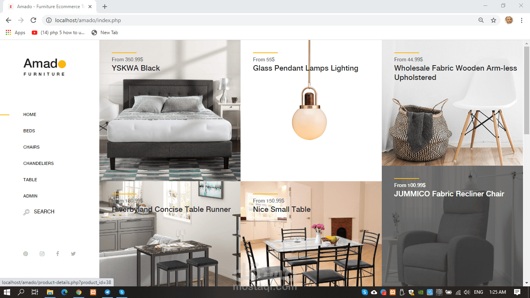Image resolution: width=530 pixels, height=298 pixels.
Task: Open the New Tab bookmark
Action: [105, 33]
